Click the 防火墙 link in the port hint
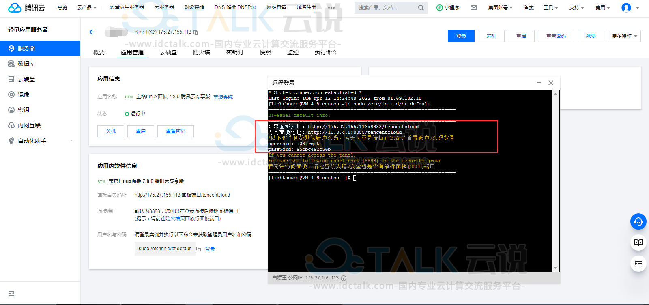The width and height of the screenshot is (649, 305). 173,218
